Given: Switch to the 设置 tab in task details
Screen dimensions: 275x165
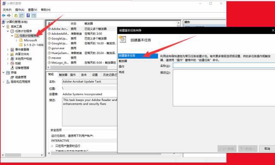Looking at the screenshot, I should pyautogui.click(x=95, y=75).
